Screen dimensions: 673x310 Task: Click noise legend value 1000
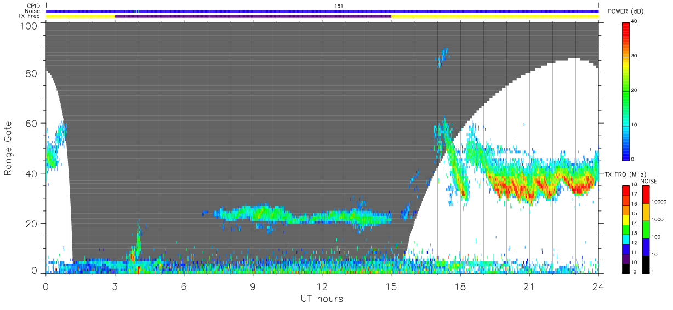click(657, 219)
